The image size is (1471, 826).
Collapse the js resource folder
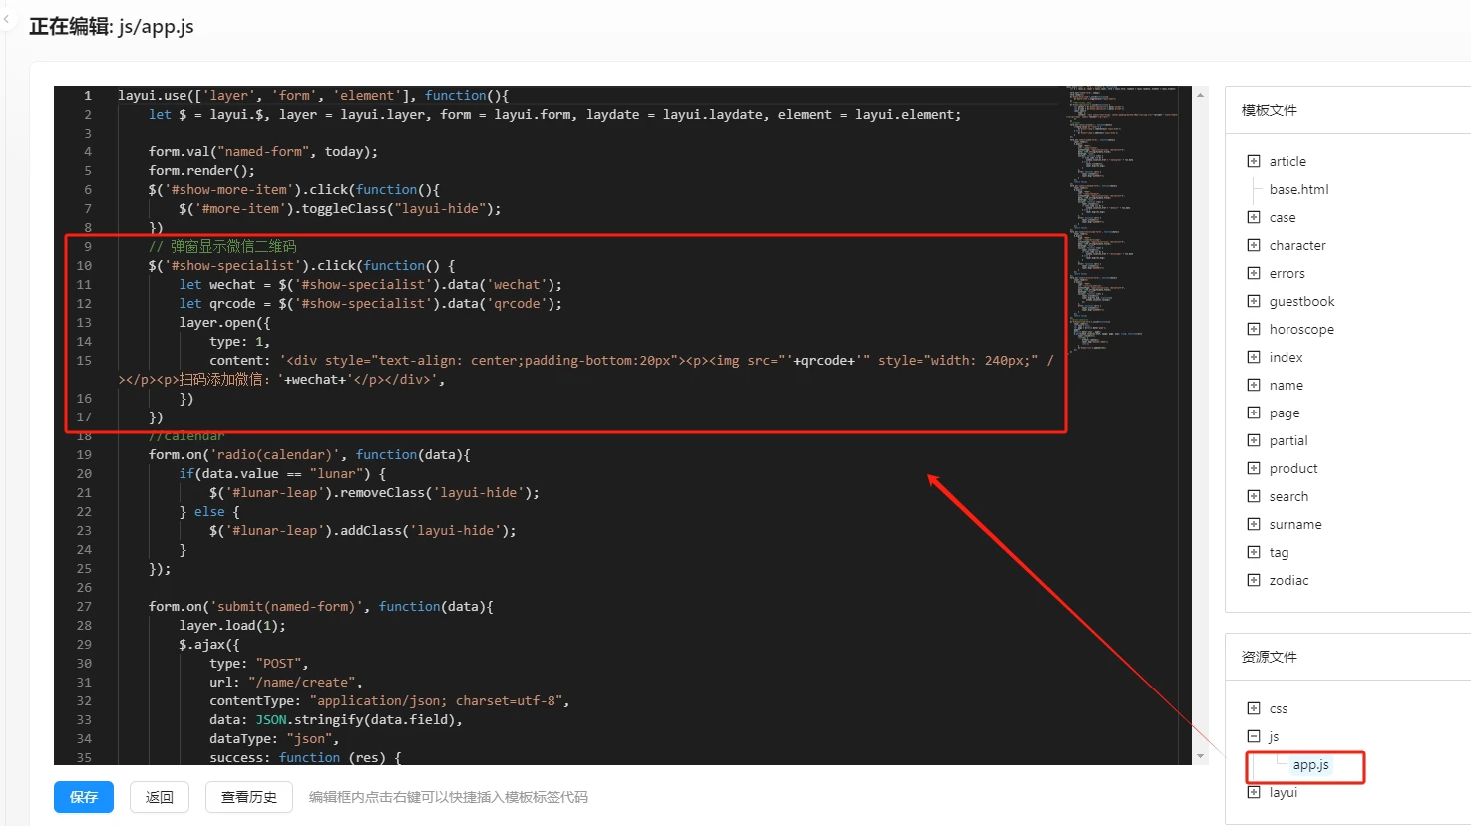(1253, 736)
